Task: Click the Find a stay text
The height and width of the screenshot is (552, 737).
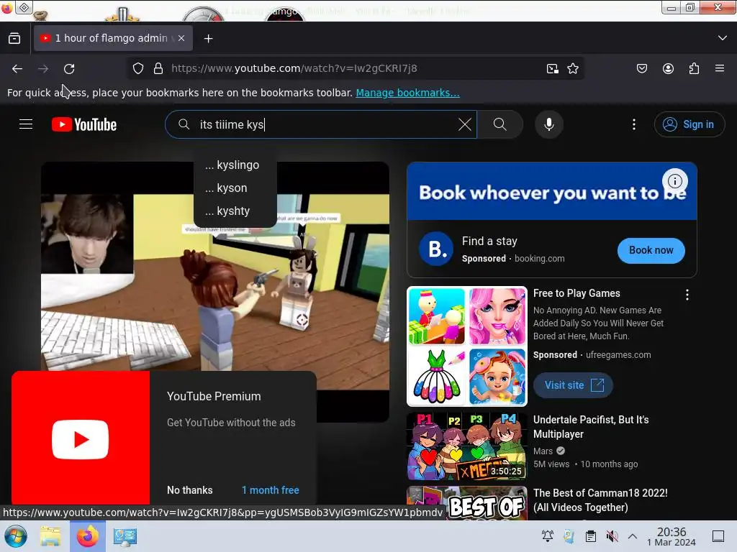Action: [489, 241]
